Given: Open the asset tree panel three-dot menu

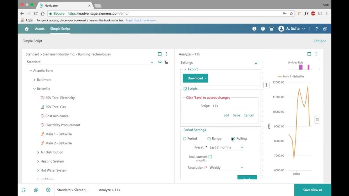Looking at the screenshot, I should point(167,54).
